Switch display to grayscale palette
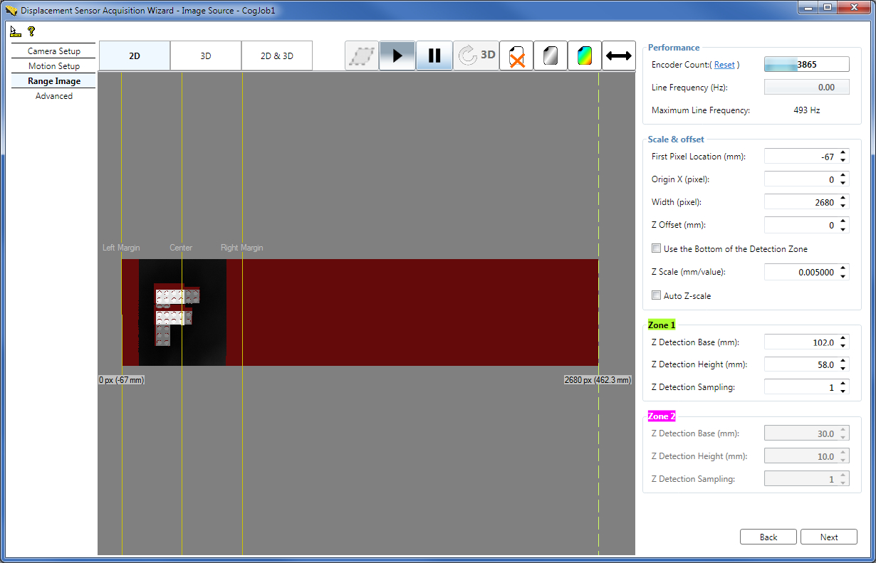Viewport: 876px width, 563px height. (x=550, y=55)
